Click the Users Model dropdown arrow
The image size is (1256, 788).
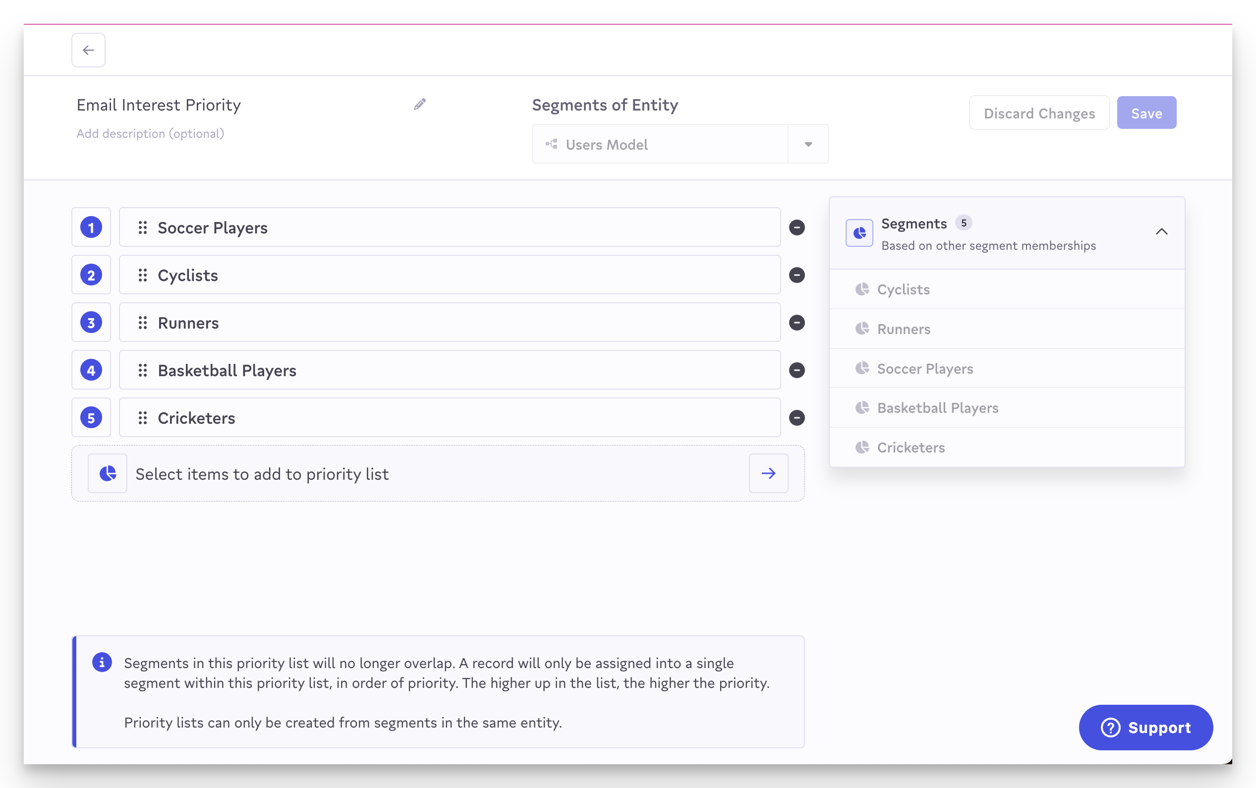[x=808, y=144]
